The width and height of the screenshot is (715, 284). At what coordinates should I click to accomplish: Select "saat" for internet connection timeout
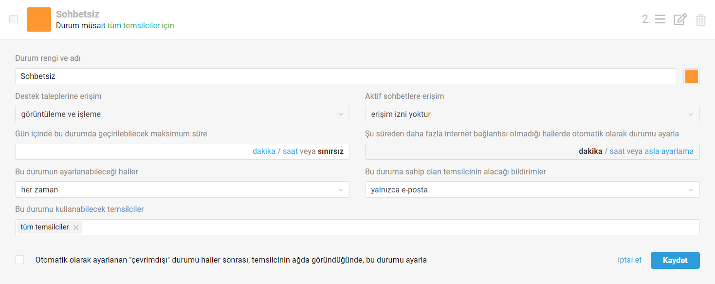click(x=617, y=151)
